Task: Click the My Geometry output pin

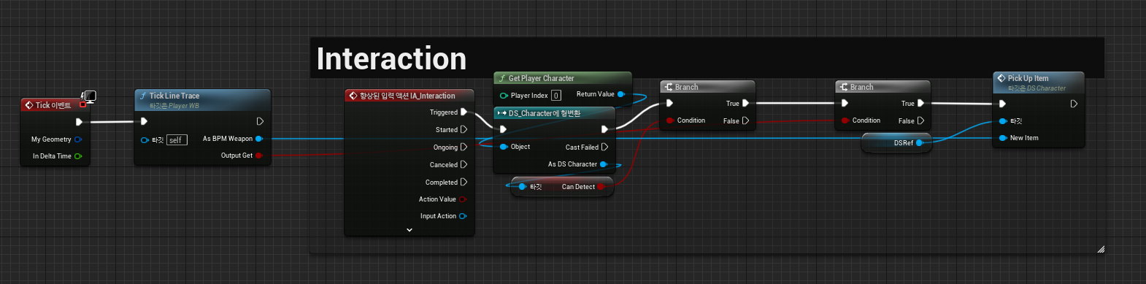Action: (77, 139)
